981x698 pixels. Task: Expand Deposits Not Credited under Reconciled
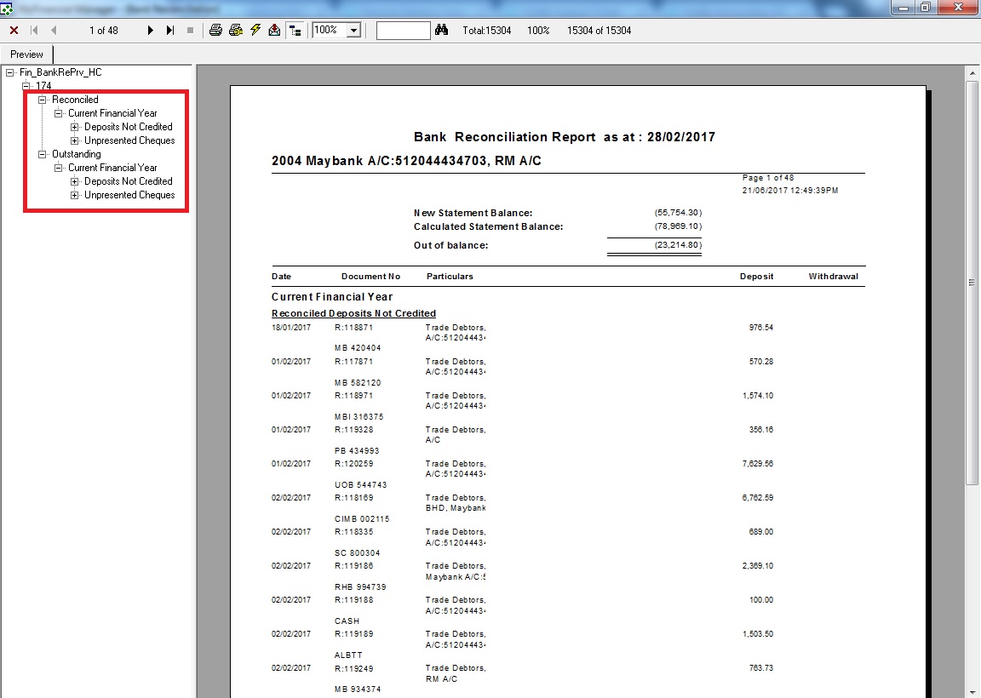point(75,127)
